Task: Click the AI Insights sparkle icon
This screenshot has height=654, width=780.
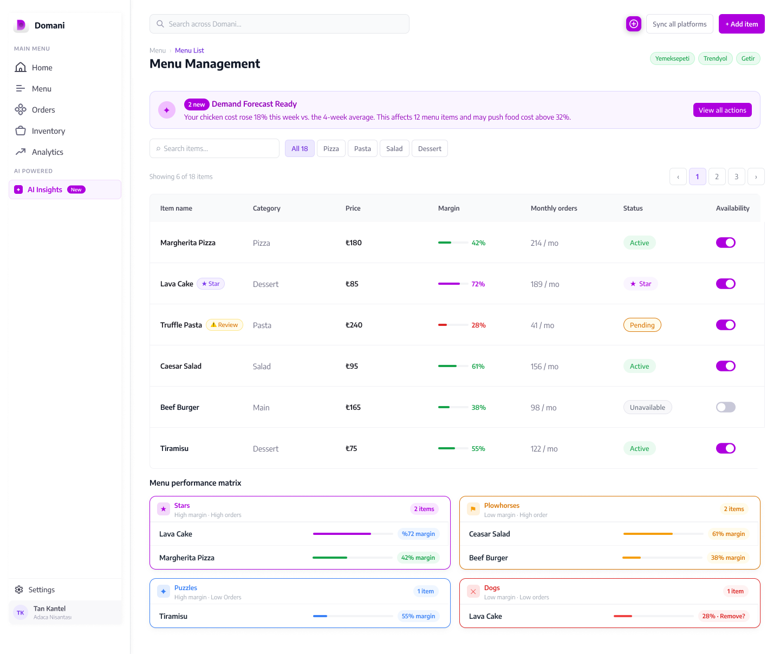Action: click(18, 189)
